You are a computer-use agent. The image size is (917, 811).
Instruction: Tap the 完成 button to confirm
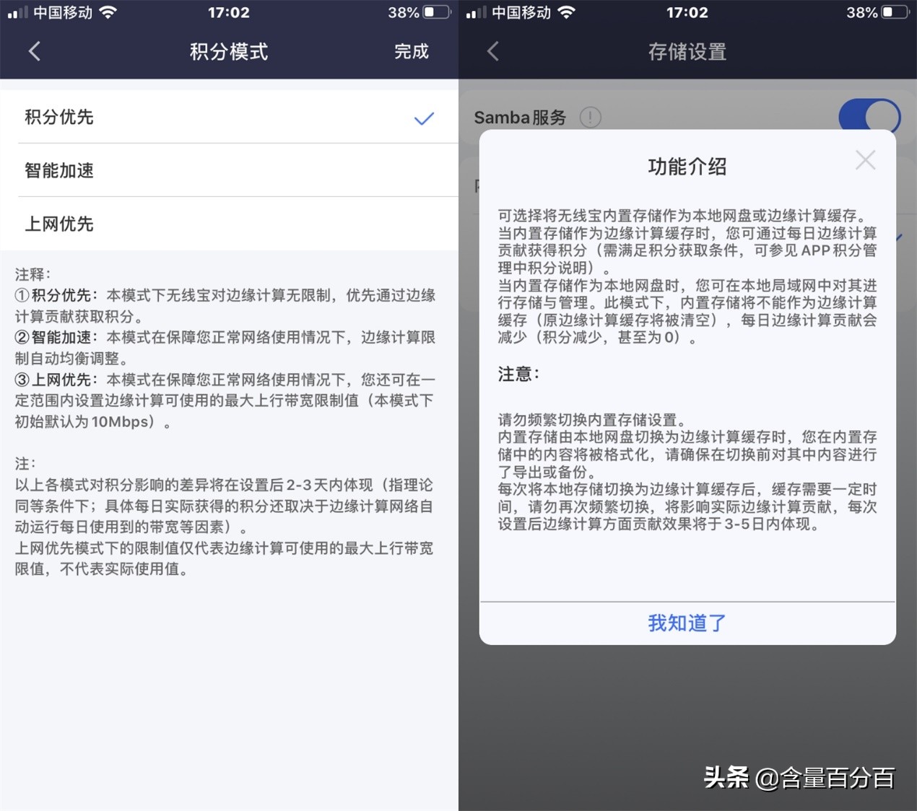click(412, 51)
